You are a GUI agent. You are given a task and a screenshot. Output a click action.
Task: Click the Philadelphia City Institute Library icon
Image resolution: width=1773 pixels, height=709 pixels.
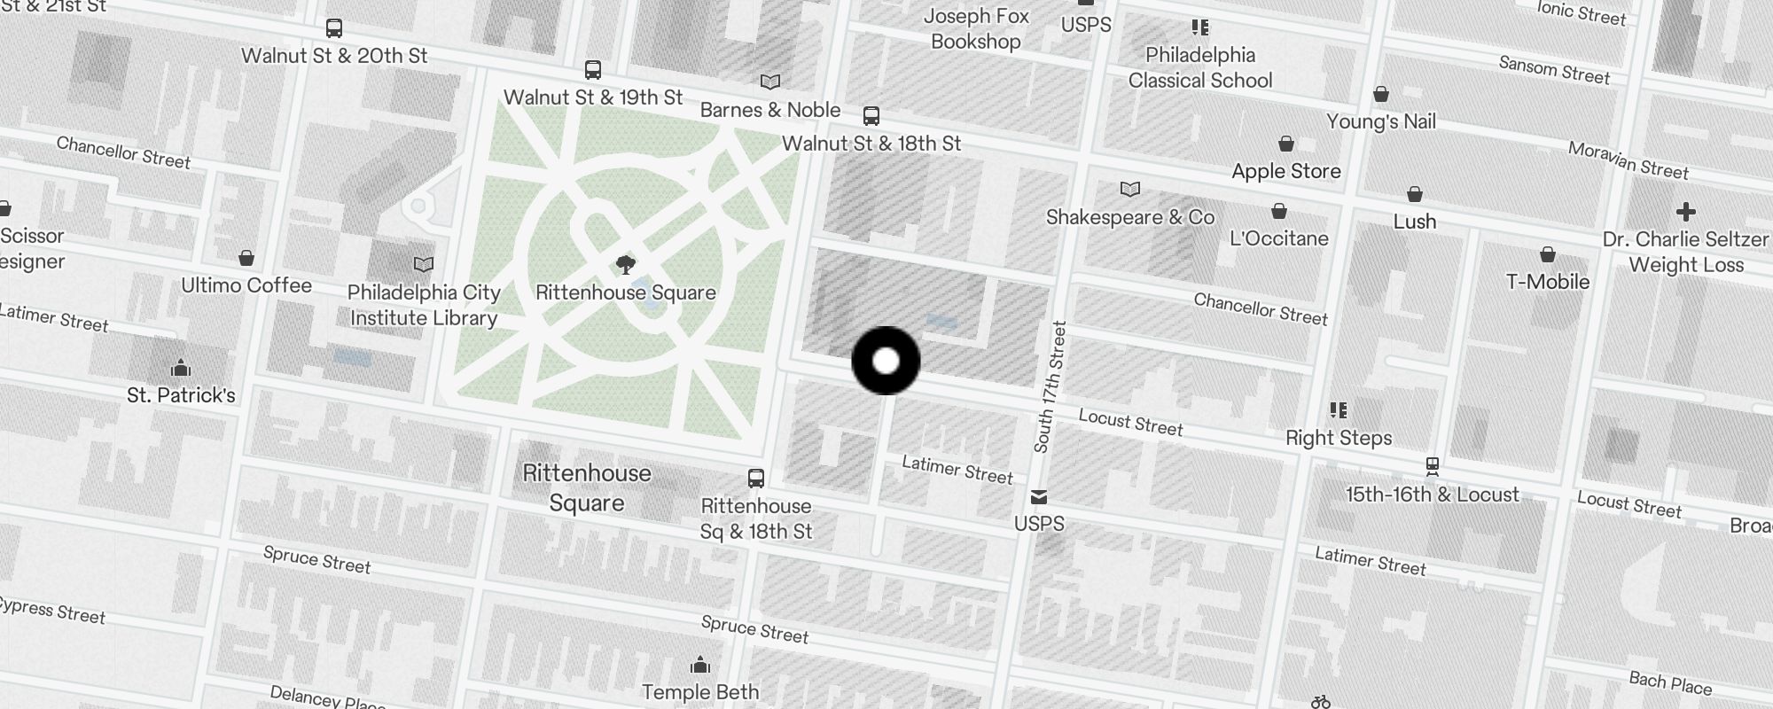pos(424,264)
